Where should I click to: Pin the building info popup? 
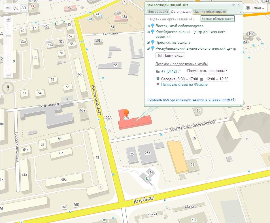click(x=233, y=5)
